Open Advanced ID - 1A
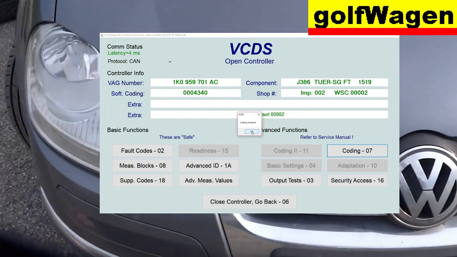Screen dimensions: 457x257 pyautogui.click(x=209, y=166)
